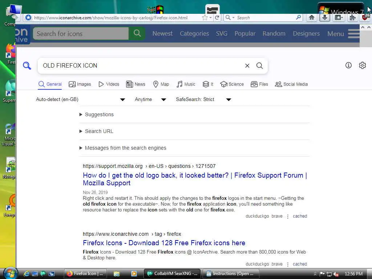Viewport: 372px width, 279px height.
Task: Click the blue SearXNG logo magnifier
Action: (27, 65)
